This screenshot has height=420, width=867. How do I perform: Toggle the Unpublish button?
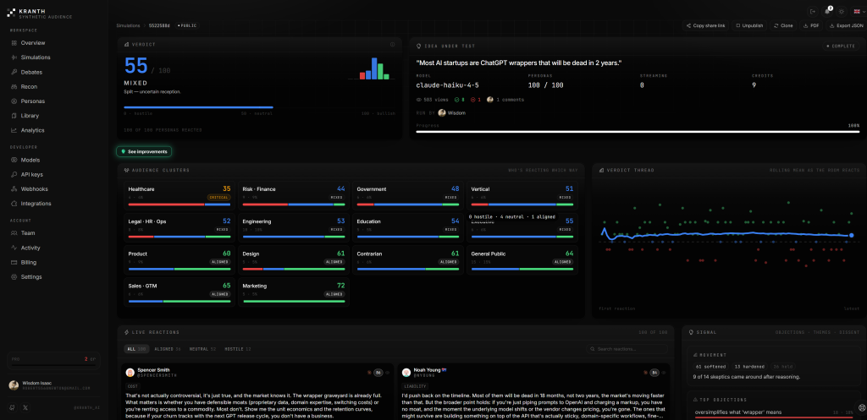(x=750, y=25)
